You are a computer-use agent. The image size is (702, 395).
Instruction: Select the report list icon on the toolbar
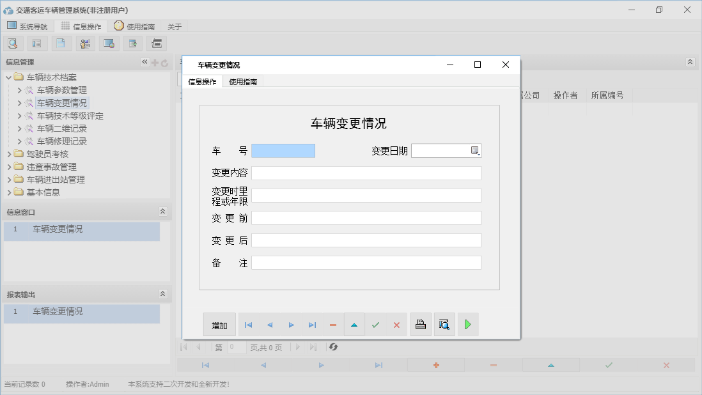click(x=36, y=43)
